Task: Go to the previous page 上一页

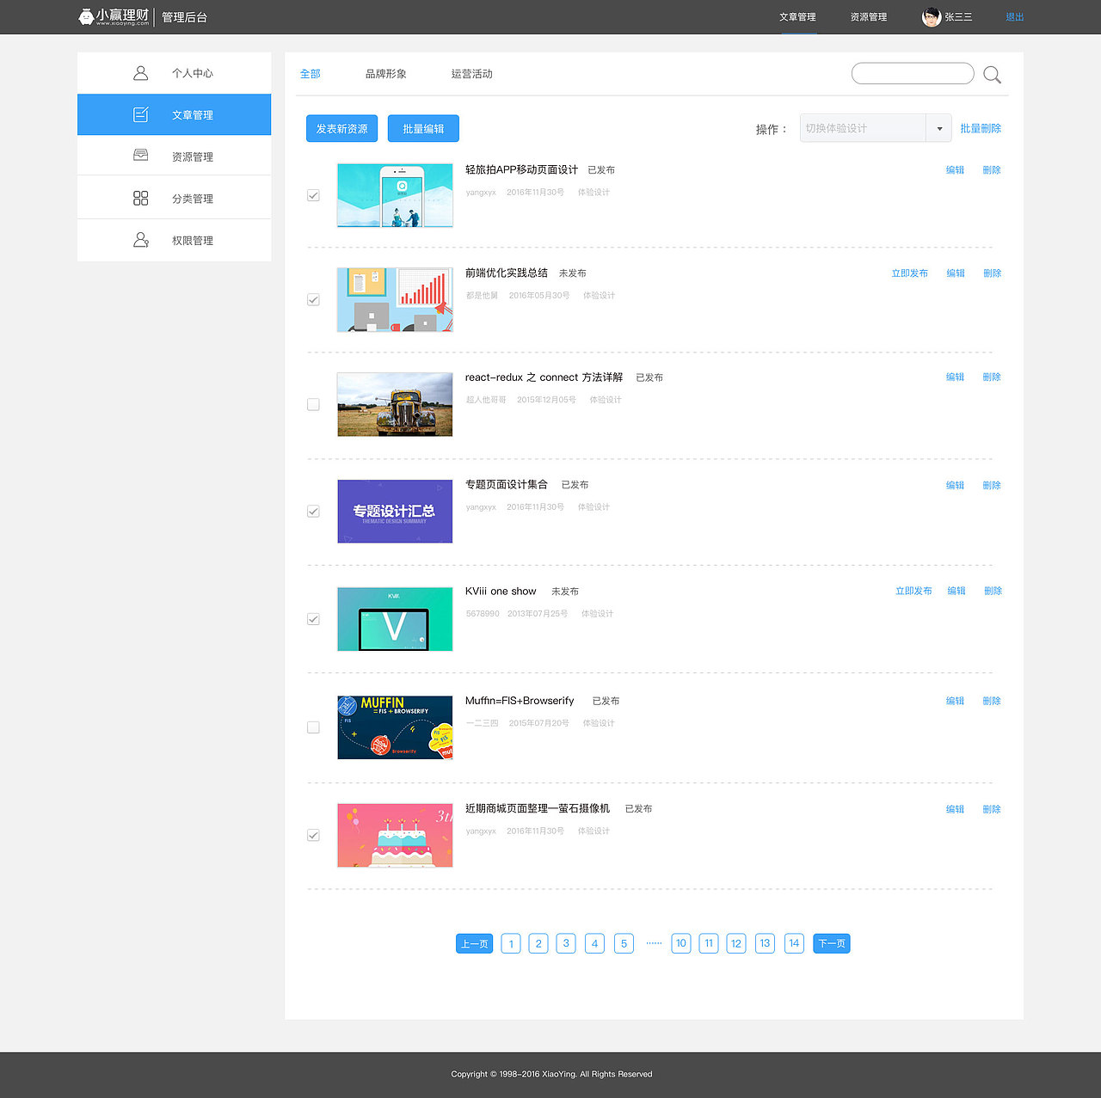Action: click(474, 943)
